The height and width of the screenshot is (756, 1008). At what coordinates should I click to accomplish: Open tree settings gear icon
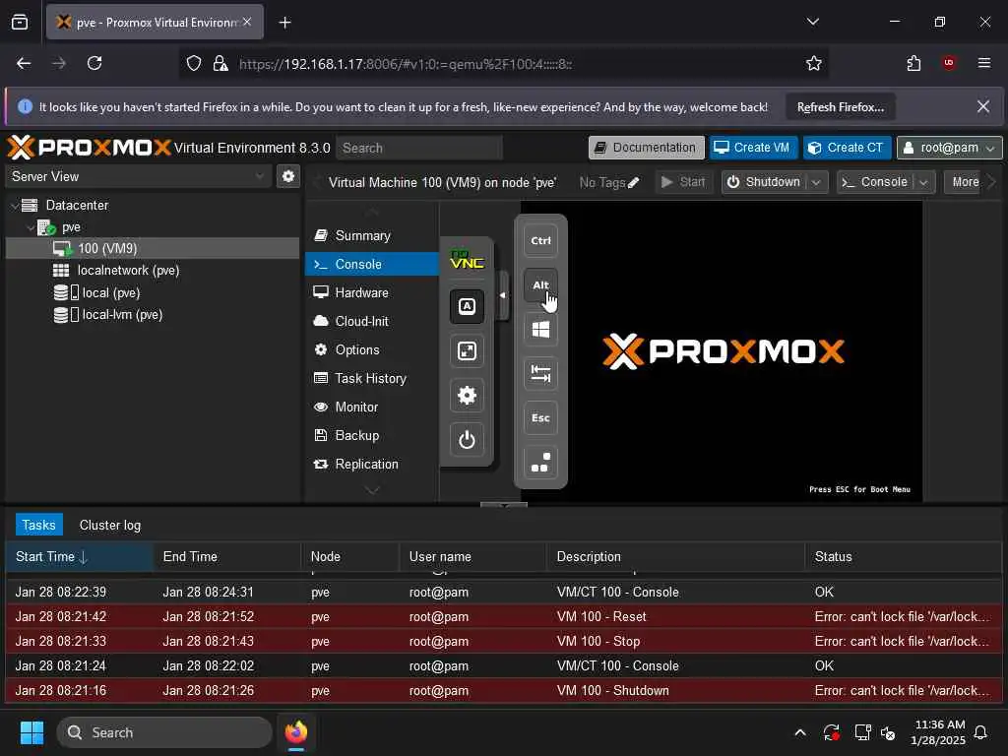[288, 176]
